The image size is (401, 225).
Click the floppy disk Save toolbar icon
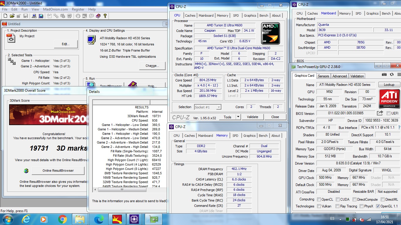[x=26, y=16]
